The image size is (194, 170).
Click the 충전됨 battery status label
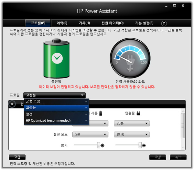pos(56,82)
